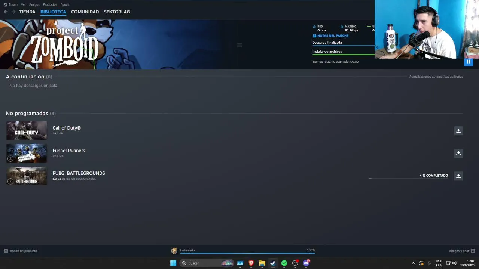Screen dimensions: 479x269
Task: Switch to the TIENDA tab
Action: pos(27,12)
